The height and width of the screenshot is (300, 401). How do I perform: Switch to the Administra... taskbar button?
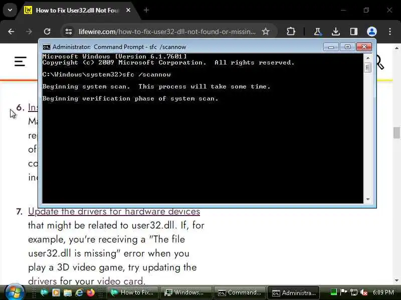pyautogui.click(x=293, y=292)
